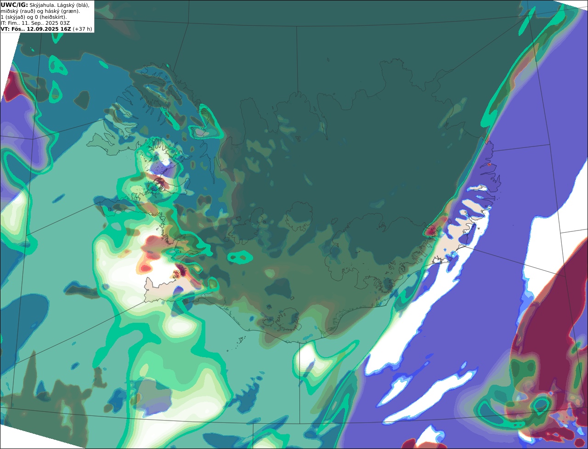Click the 'UWC/IG: Skýjahula. Lágský (blá),' title line
The height and width of the screenshot is (449, 588).
(45, 5)
